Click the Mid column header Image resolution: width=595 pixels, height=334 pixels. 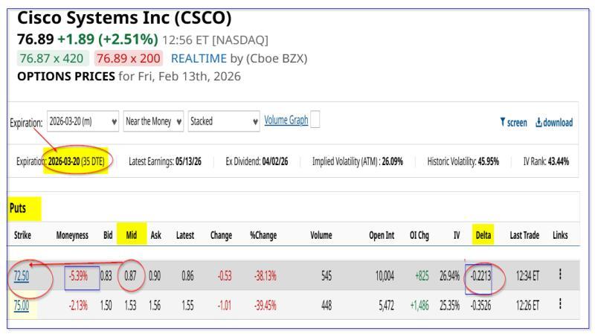[131, 235]
